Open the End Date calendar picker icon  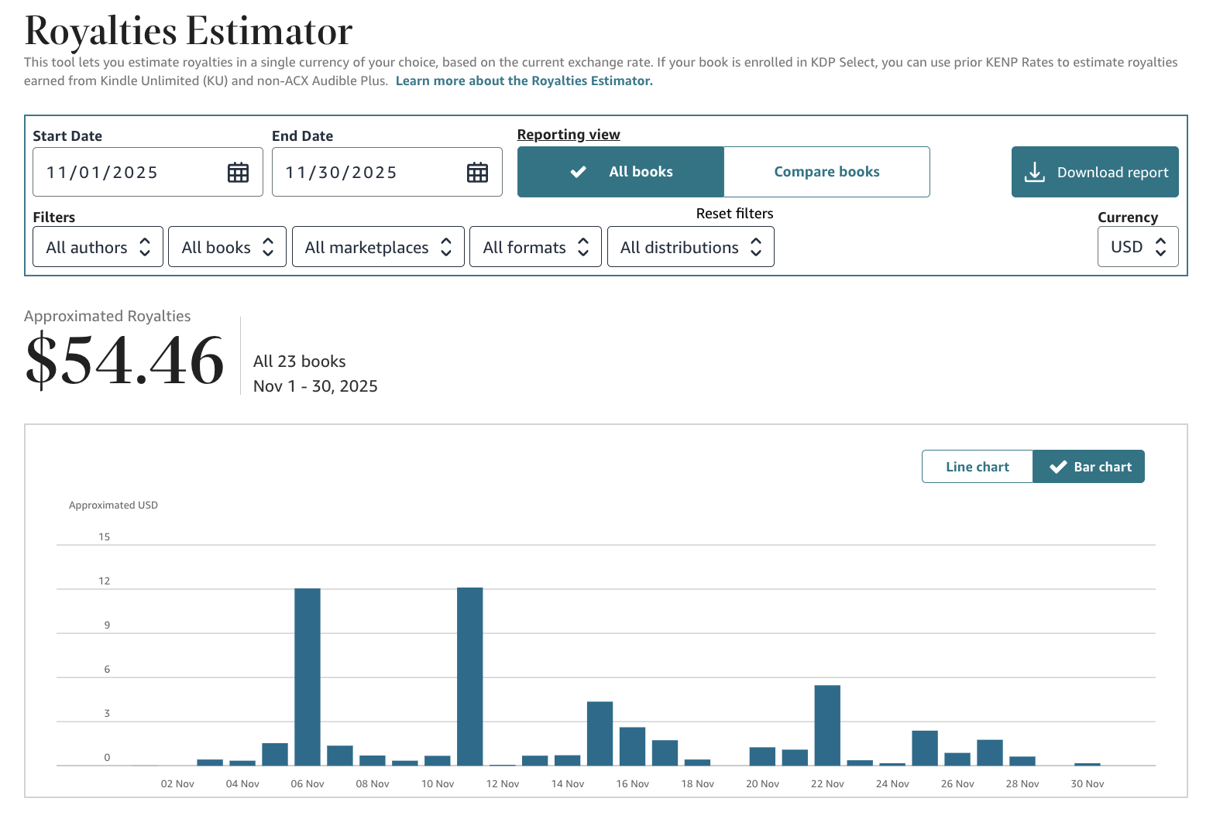point(477,173)
